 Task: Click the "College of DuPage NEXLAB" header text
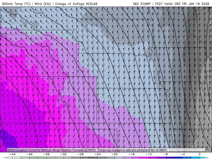click(76, 4)
